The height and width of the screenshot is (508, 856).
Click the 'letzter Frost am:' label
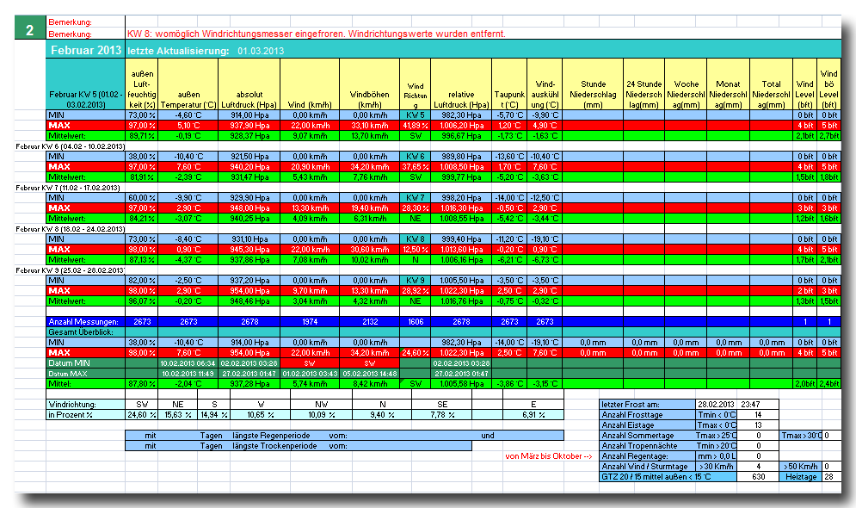pyautogui.click(x=648, y=405)
